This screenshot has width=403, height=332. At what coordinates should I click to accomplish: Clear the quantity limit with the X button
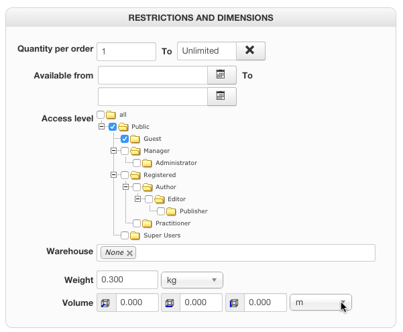pyautogui.click(x=251, y=51)
